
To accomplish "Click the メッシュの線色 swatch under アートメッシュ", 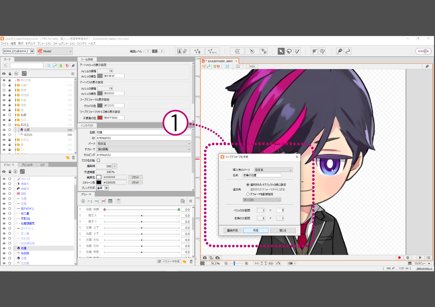I will pos(100,76).
